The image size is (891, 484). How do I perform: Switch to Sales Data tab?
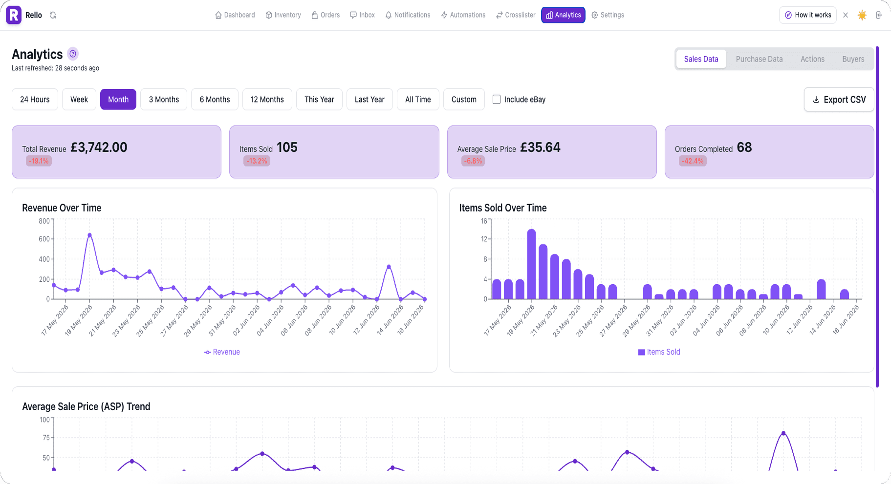click(x=701, y=59)
